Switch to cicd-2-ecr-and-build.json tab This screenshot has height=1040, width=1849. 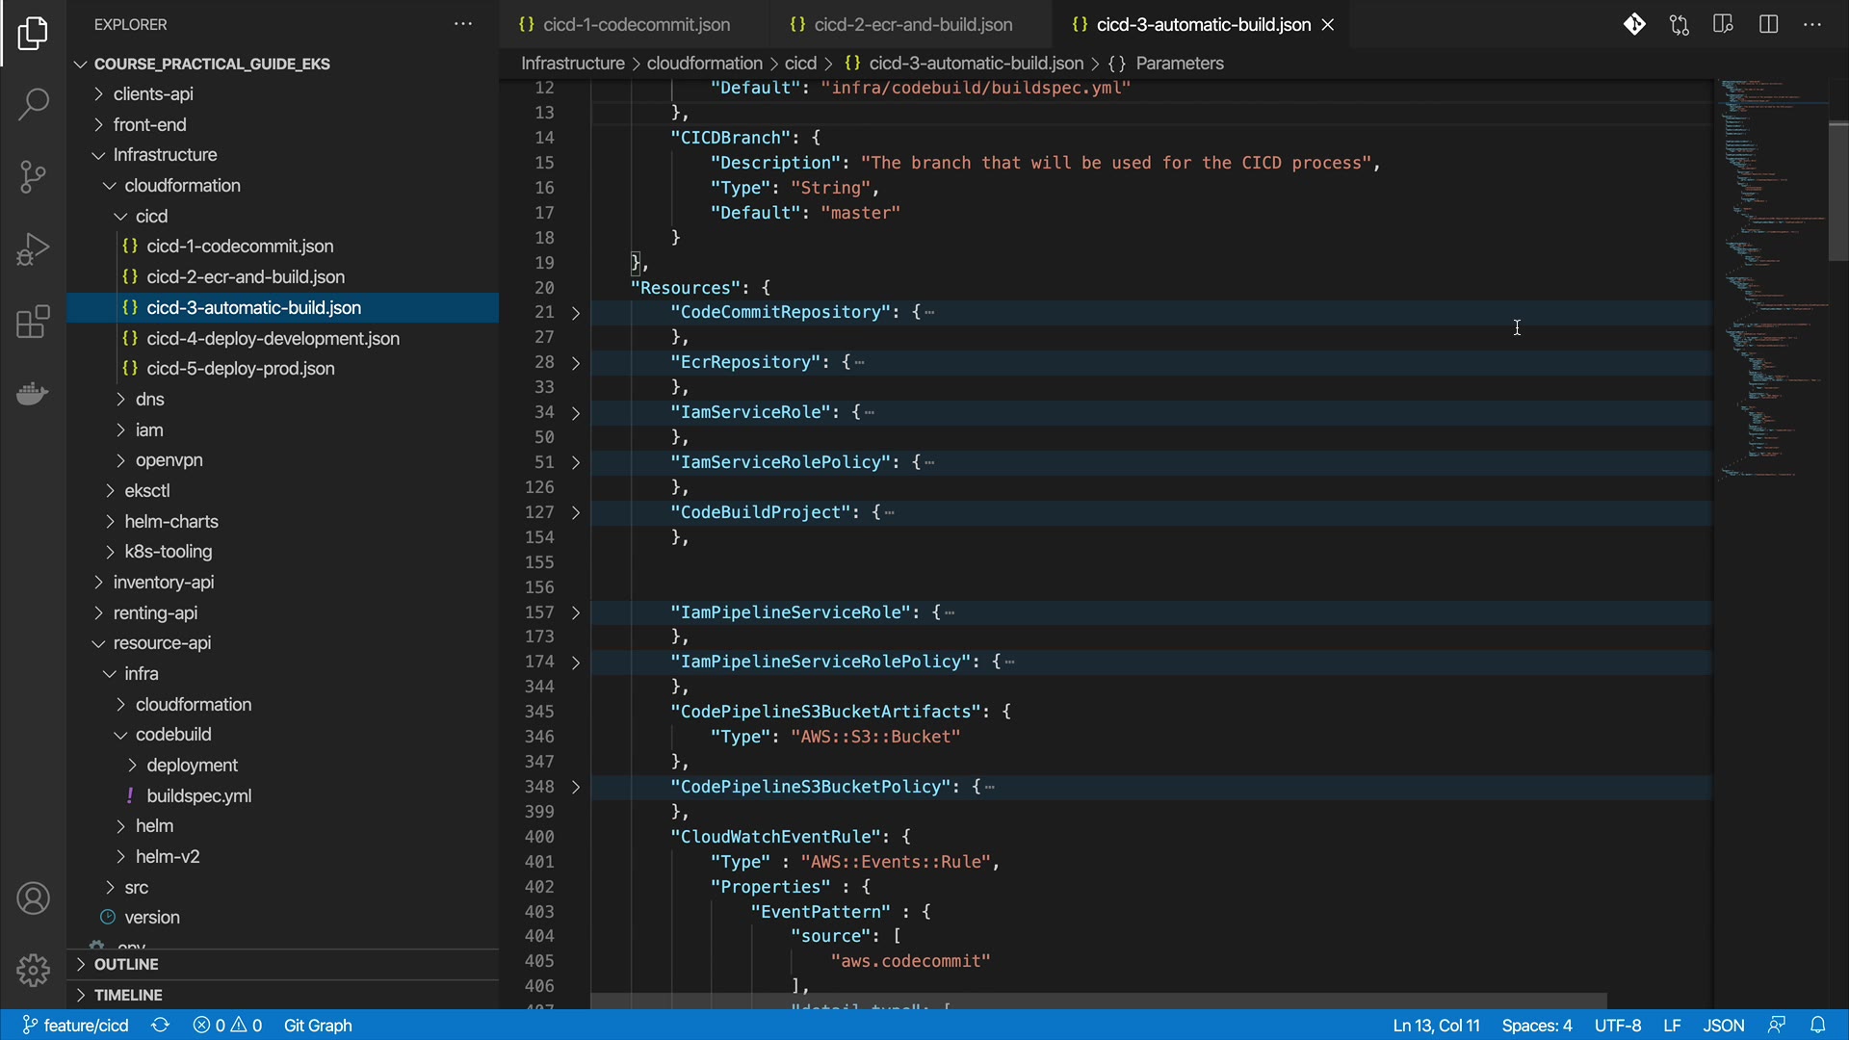click(912, 25)
